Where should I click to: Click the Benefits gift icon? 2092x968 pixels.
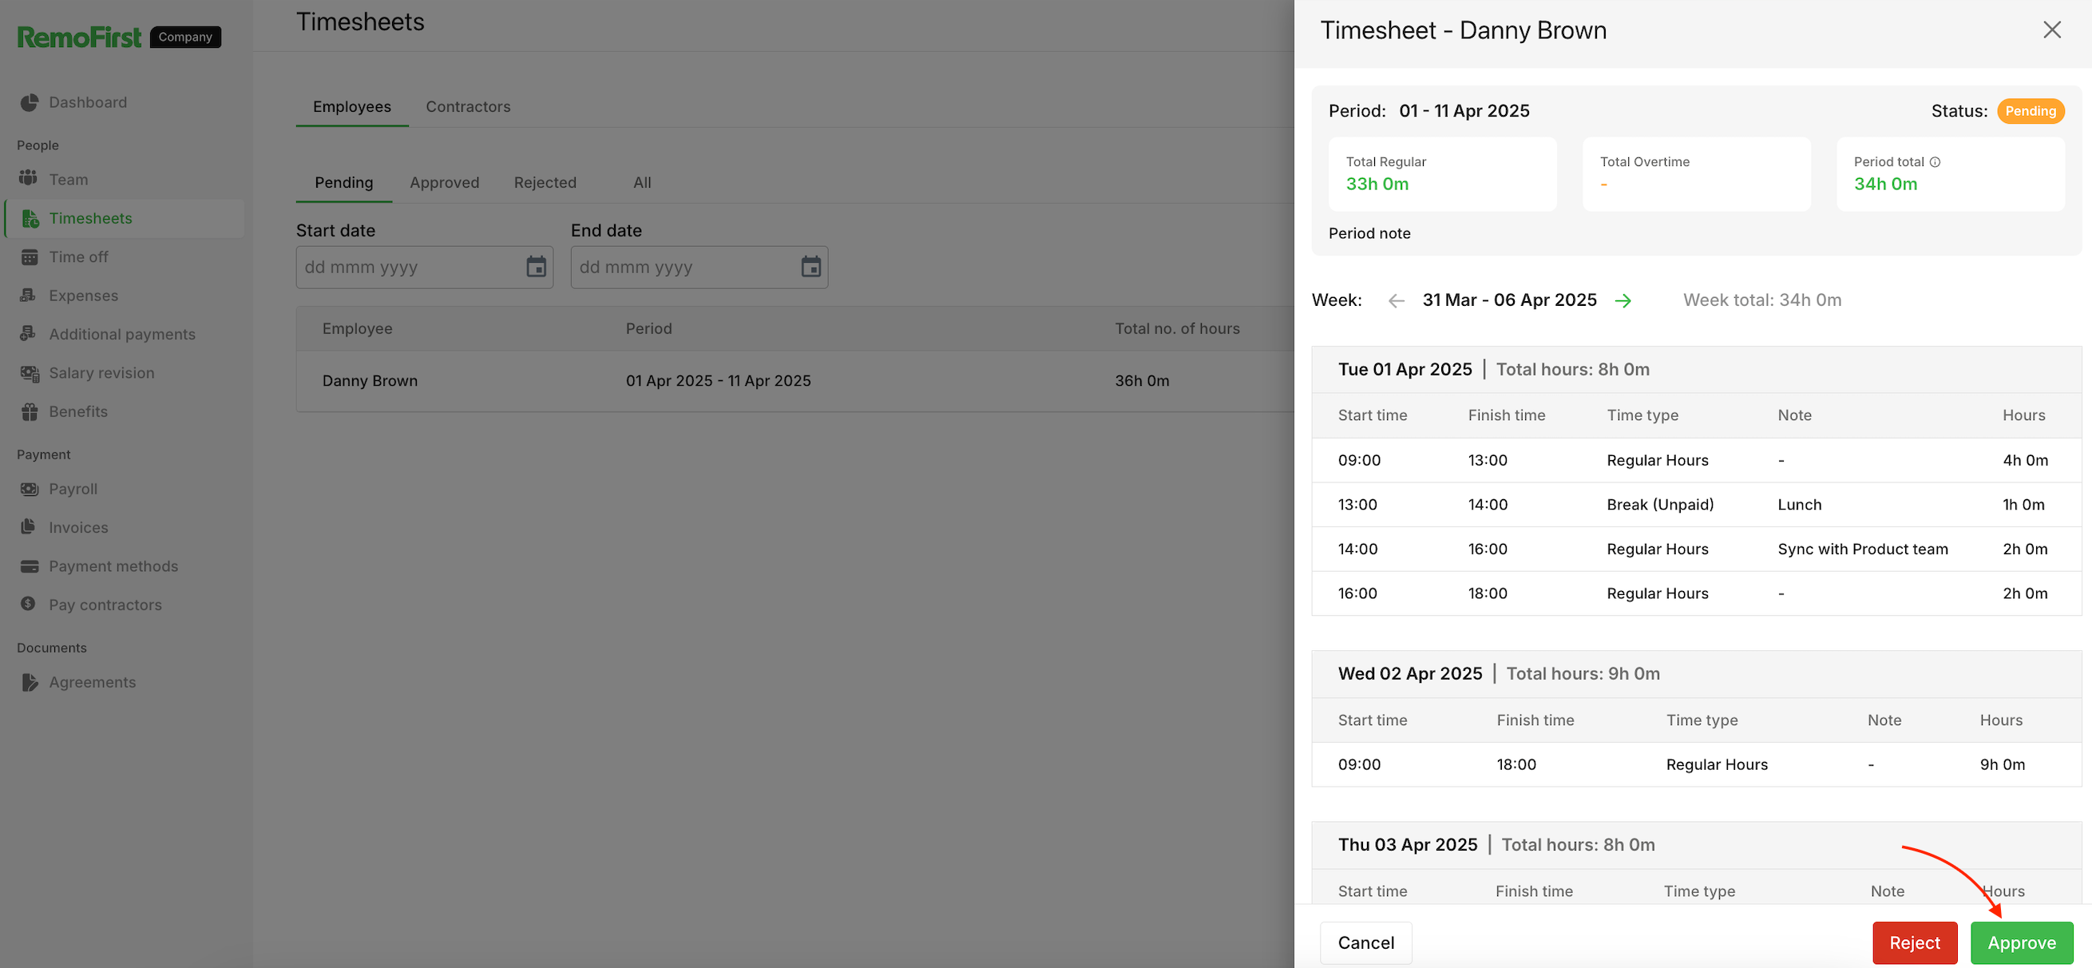pos(30,412)
